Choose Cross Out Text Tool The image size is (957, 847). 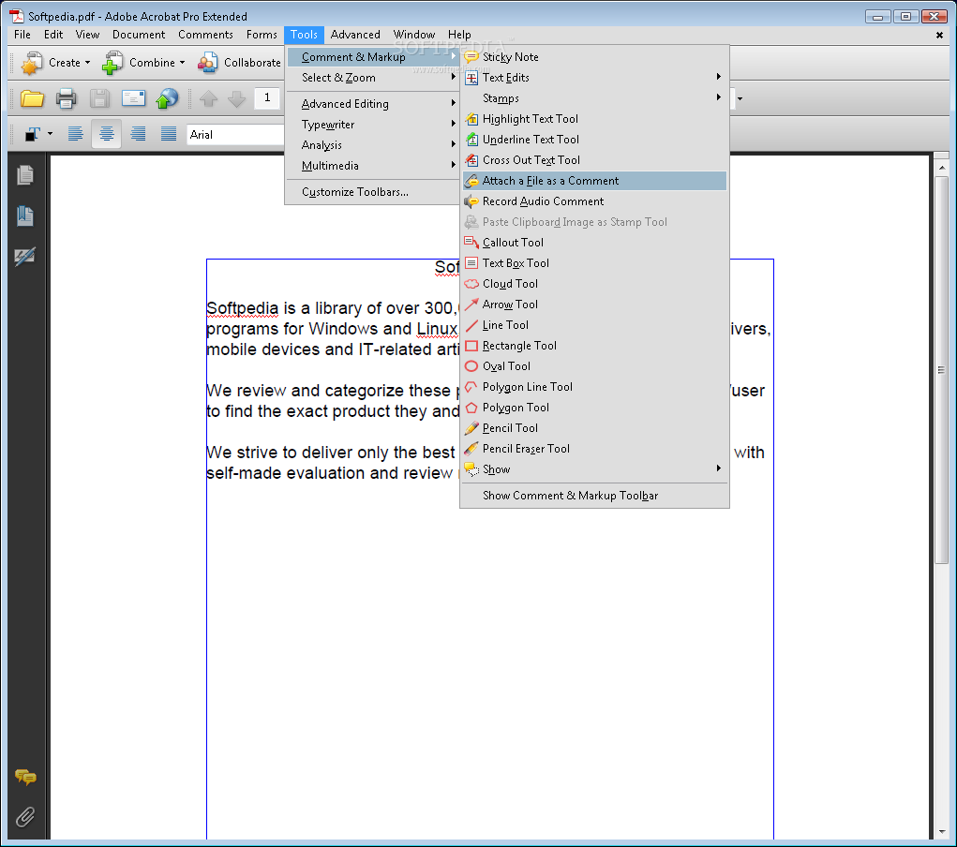pyautogui.click(x=594, y=160)
